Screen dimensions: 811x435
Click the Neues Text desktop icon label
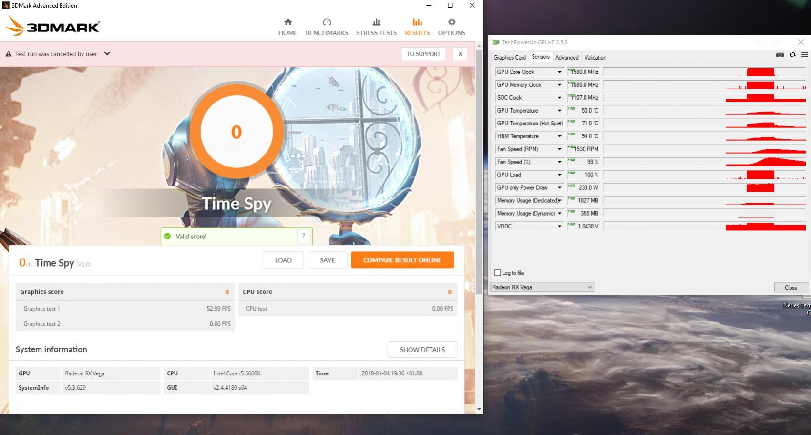pos(797,309)
